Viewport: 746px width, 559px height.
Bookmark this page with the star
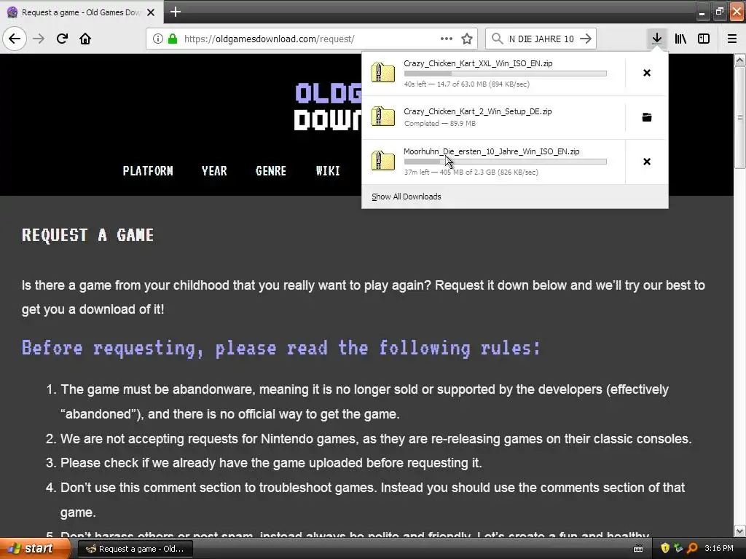(x=467, y=39)
